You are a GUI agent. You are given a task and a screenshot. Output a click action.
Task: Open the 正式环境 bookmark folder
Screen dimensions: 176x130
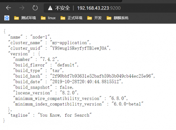click(71, 18)
